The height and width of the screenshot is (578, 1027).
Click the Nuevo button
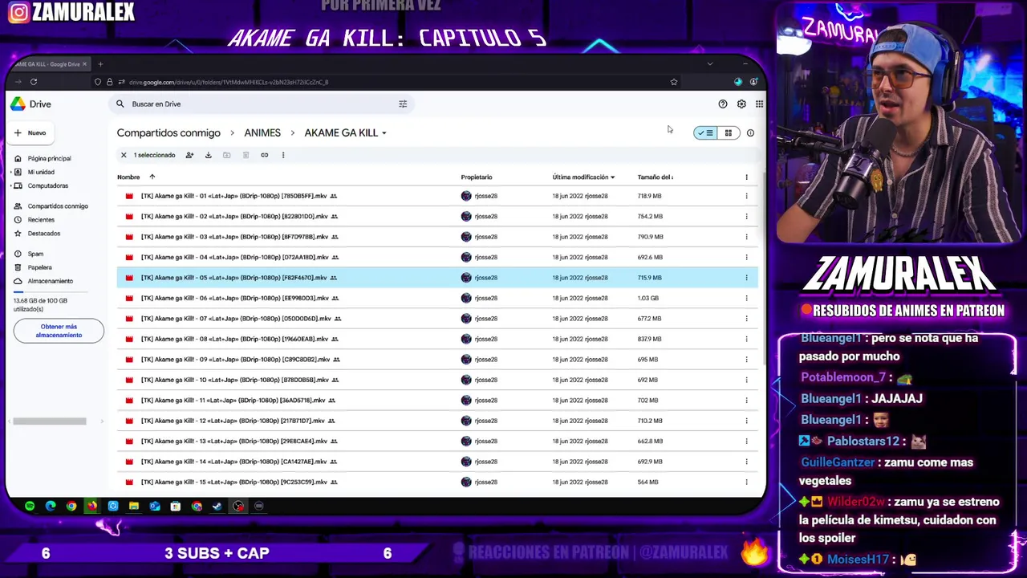pyautogui.click(x=30, y=133)
